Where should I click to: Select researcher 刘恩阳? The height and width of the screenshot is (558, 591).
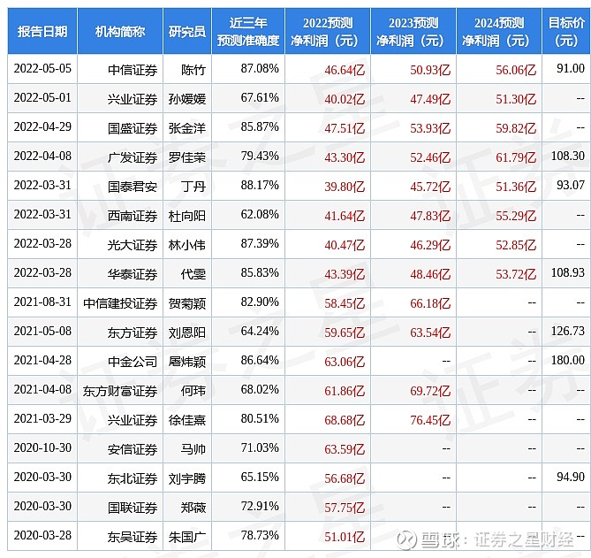(x=187, y=333)
